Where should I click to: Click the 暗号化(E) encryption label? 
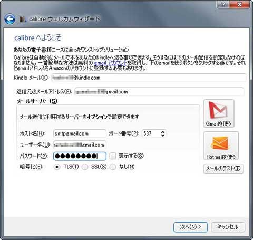point(31,167)
